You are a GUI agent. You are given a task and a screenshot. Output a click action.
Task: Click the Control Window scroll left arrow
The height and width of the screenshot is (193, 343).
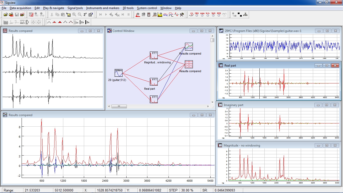pyautogui.click(x=109, y=107)
